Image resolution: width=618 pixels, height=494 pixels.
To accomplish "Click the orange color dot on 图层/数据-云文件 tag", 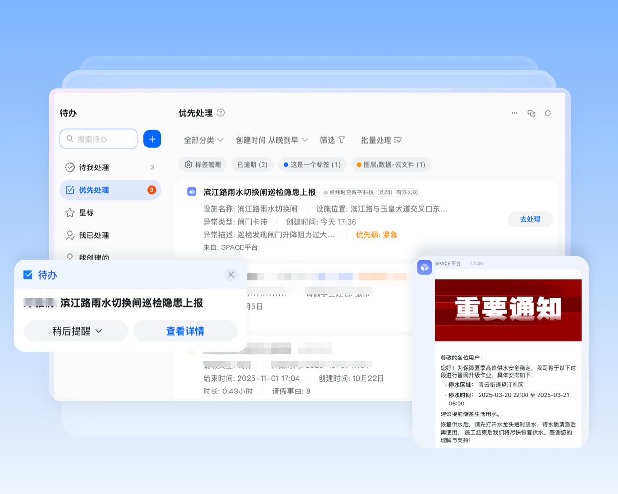I will click(x=359, y=164).
